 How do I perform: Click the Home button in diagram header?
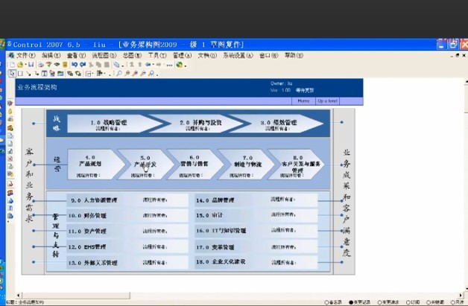coord(303,101)
